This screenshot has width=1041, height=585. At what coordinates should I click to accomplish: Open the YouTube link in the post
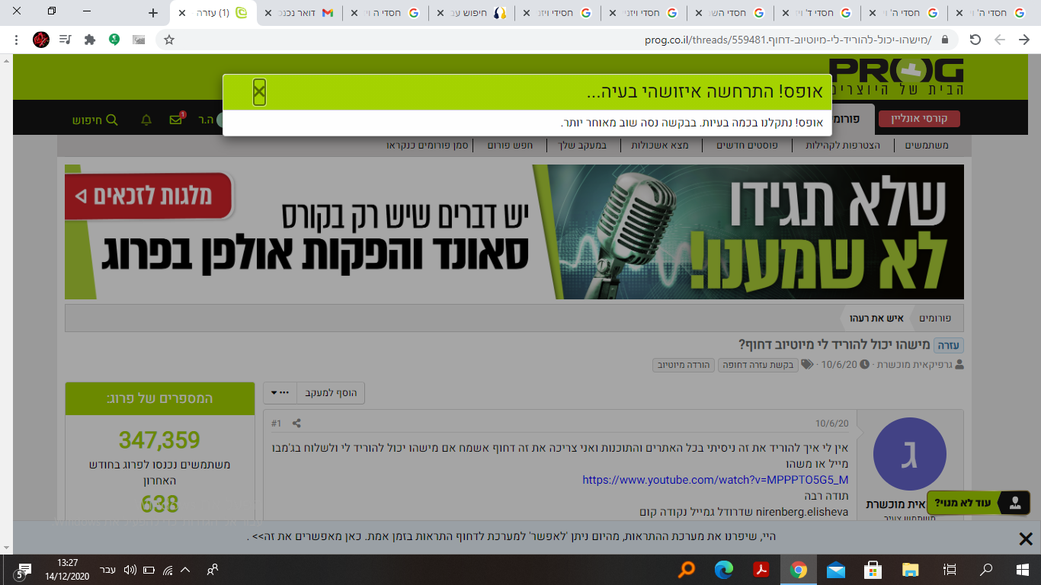(x=716, y=480)
